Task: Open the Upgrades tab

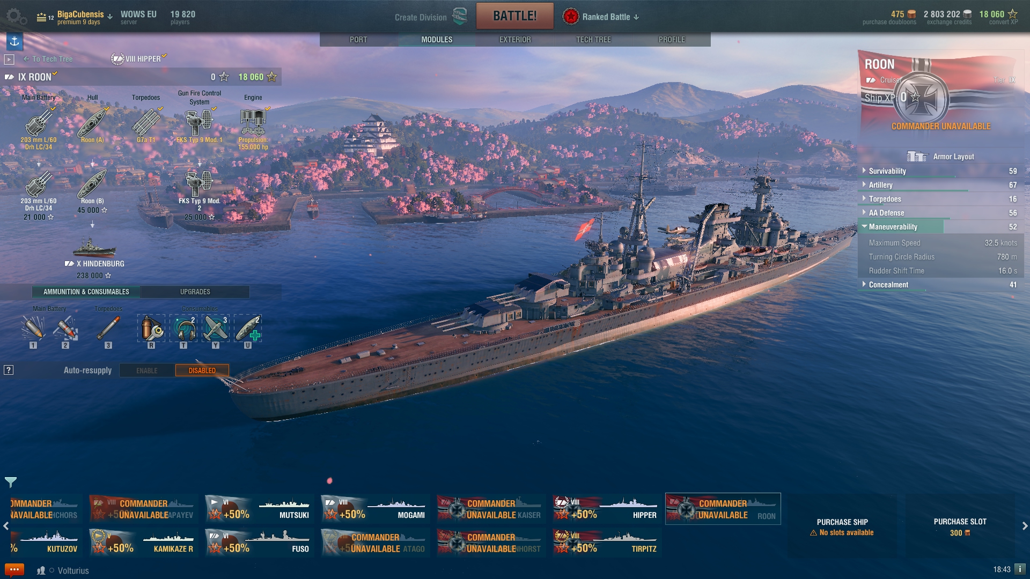Action: click(195, 292)
